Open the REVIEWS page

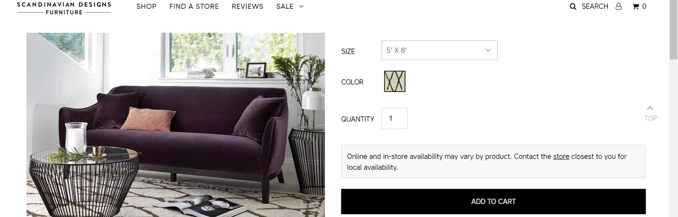[x=247, y=7]
